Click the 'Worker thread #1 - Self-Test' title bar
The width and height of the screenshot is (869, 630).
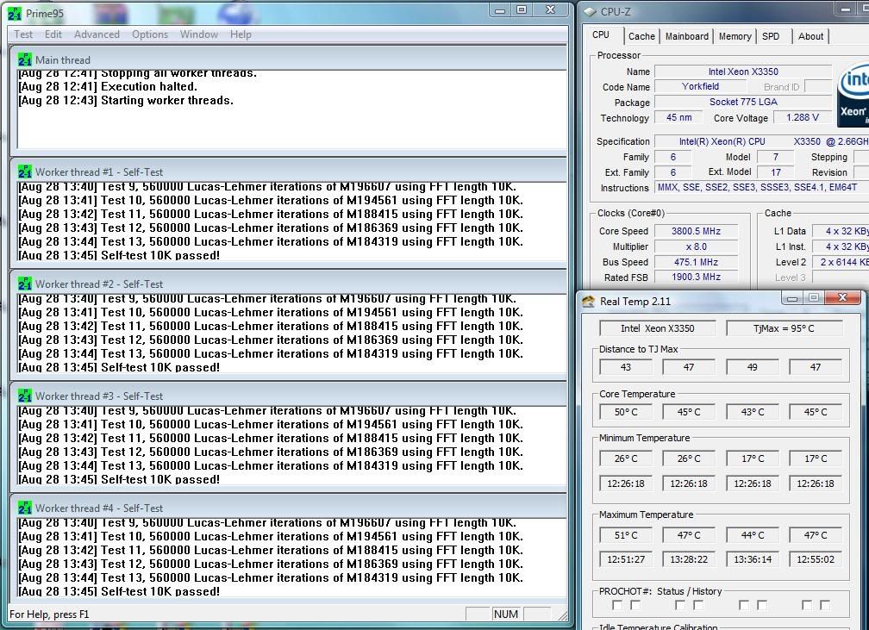(288, 172)
